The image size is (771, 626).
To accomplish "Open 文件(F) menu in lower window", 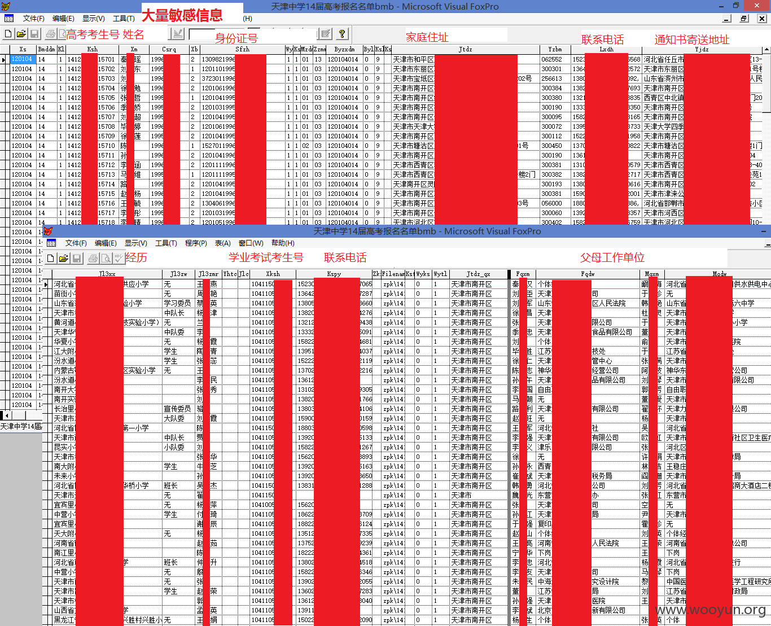I will click(76, 243).
